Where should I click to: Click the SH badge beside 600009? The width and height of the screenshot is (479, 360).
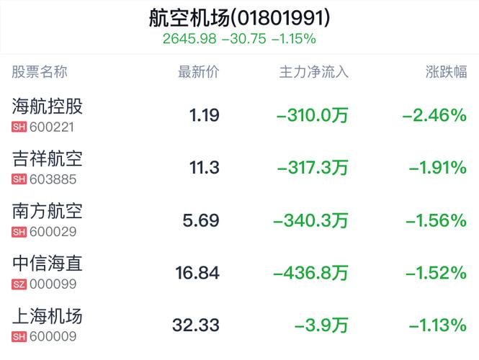tap(19, 337)
